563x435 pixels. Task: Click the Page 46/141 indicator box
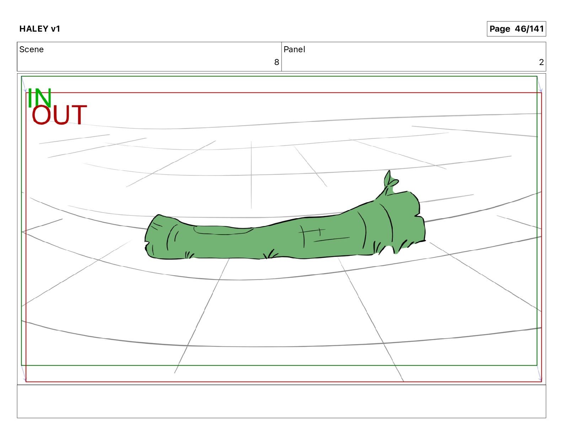[516, 29]
